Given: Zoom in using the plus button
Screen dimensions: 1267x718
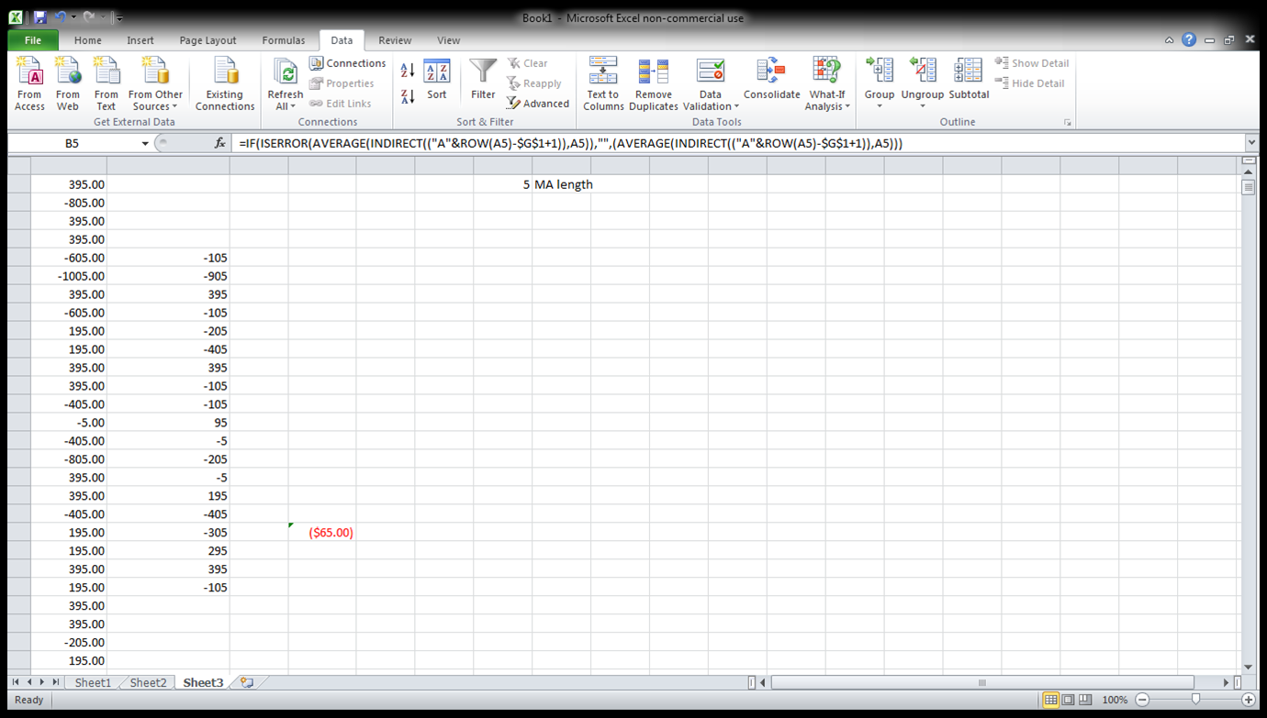Looking at the screenshot, I should [x=1249, y=700].
